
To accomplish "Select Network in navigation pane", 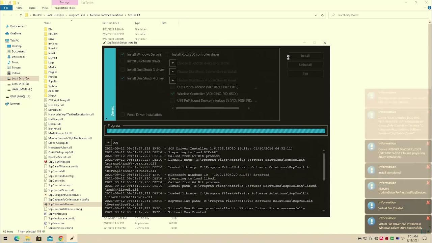I will pyautogui.click(x=15, y=104).
